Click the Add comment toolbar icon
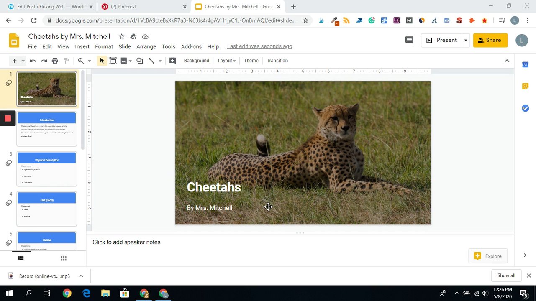This screenshot has width=536, height=301. click(x=172, y=61)
